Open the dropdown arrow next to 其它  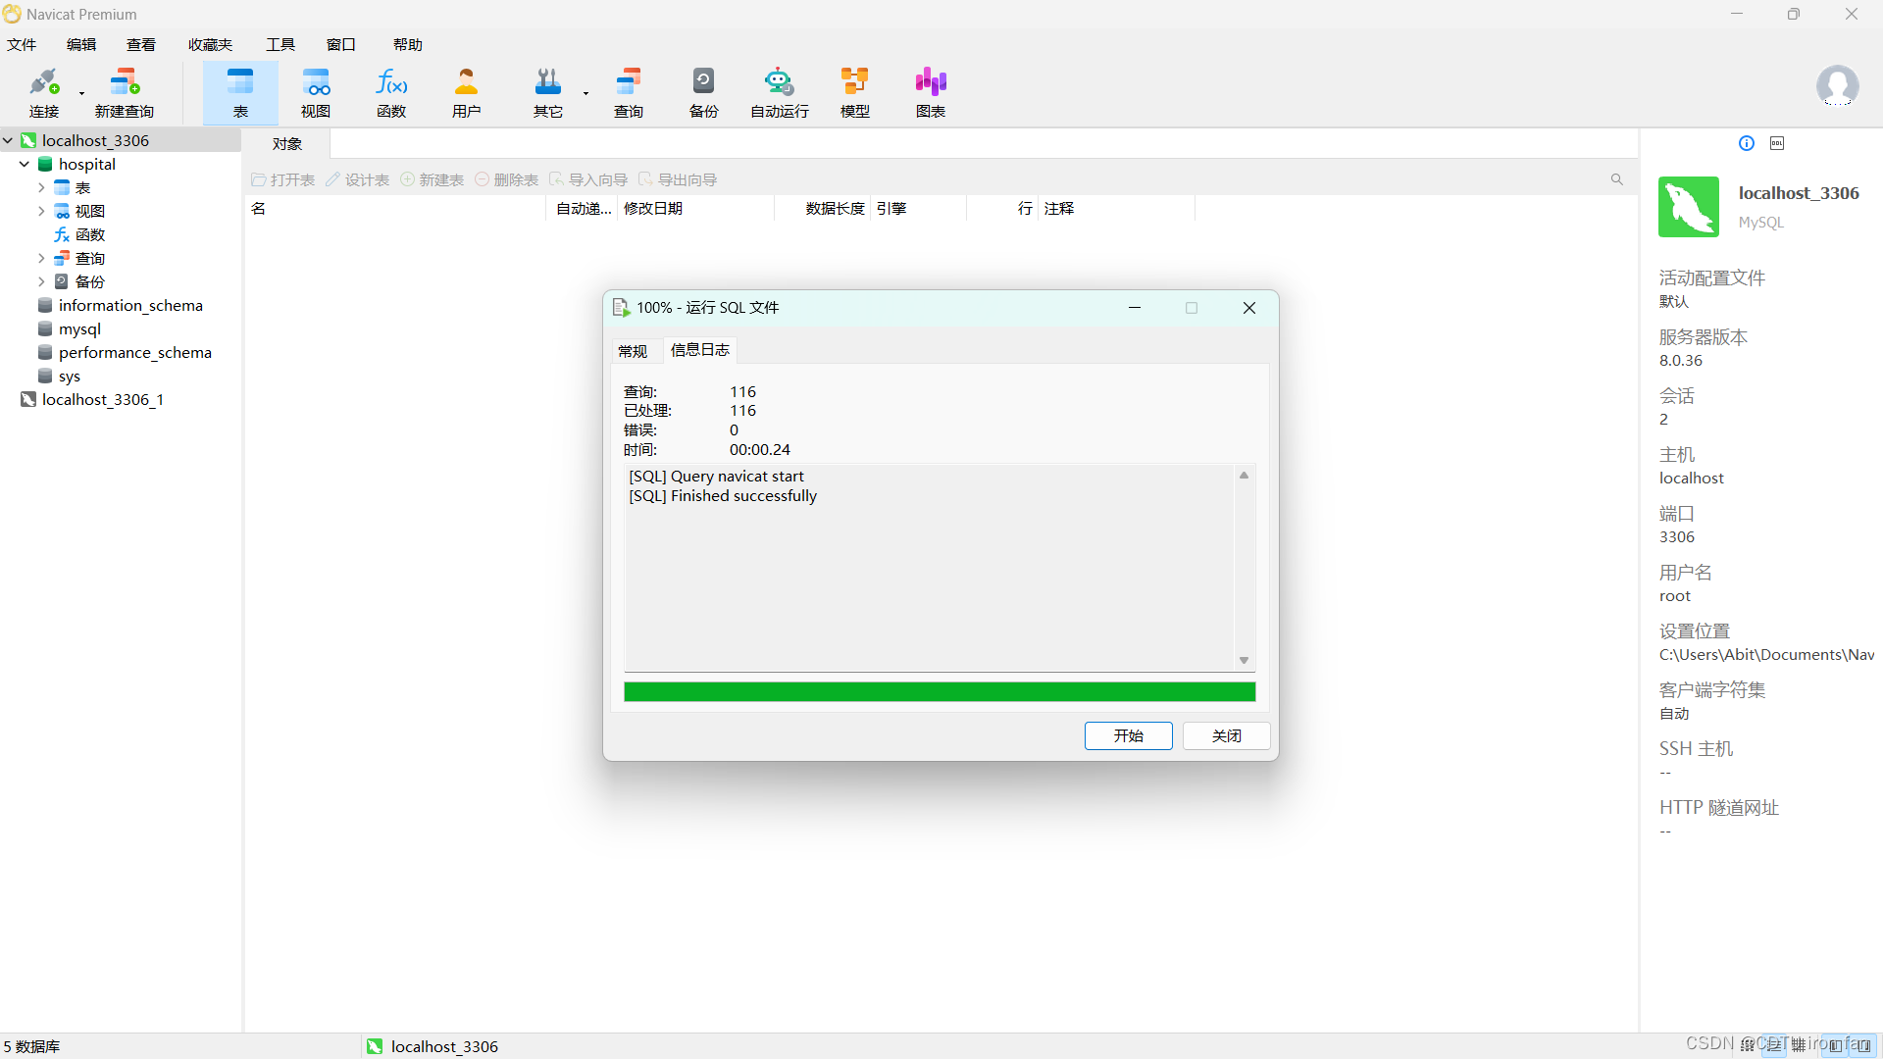(585, 93)
